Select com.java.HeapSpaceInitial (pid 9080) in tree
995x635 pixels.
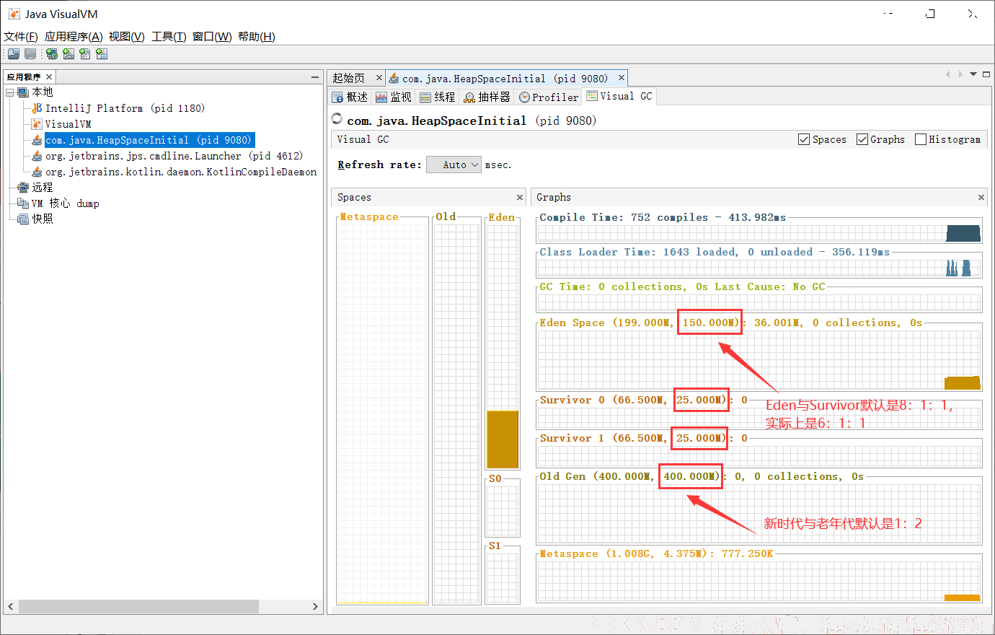pyautogui.click(x=149, y=140)
